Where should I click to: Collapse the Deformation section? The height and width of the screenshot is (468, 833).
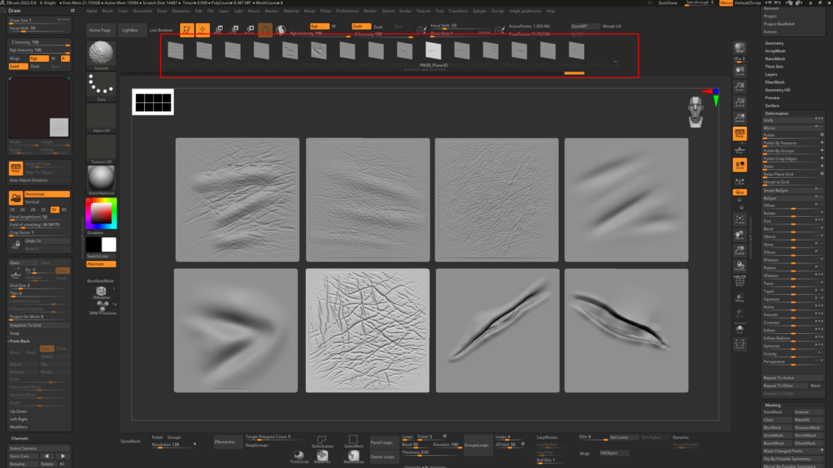[x=778, y=113]
